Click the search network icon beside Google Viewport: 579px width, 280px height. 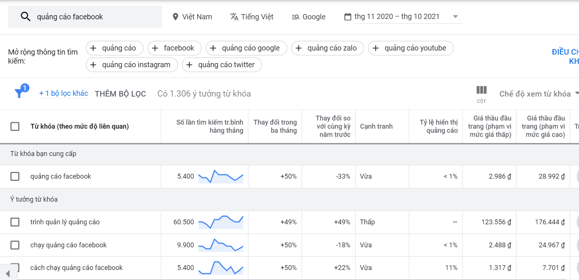296,17
